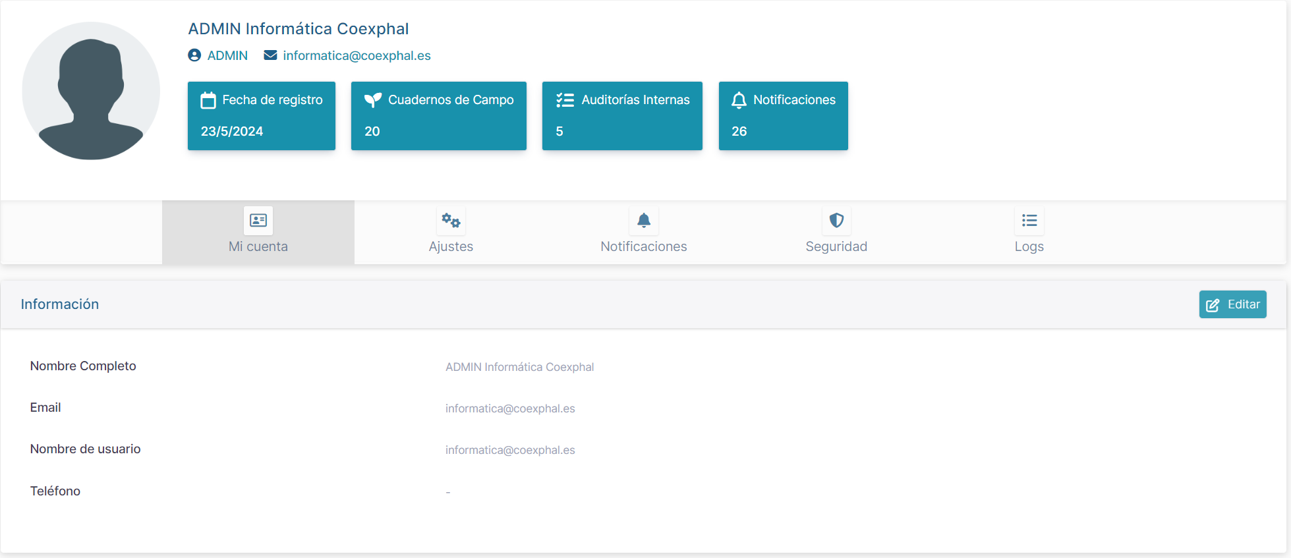The height and width of the screenshot is (558, 1291).
Task: Click the informatica@coexphal.es link in header
Action: [x=357, y=56]
